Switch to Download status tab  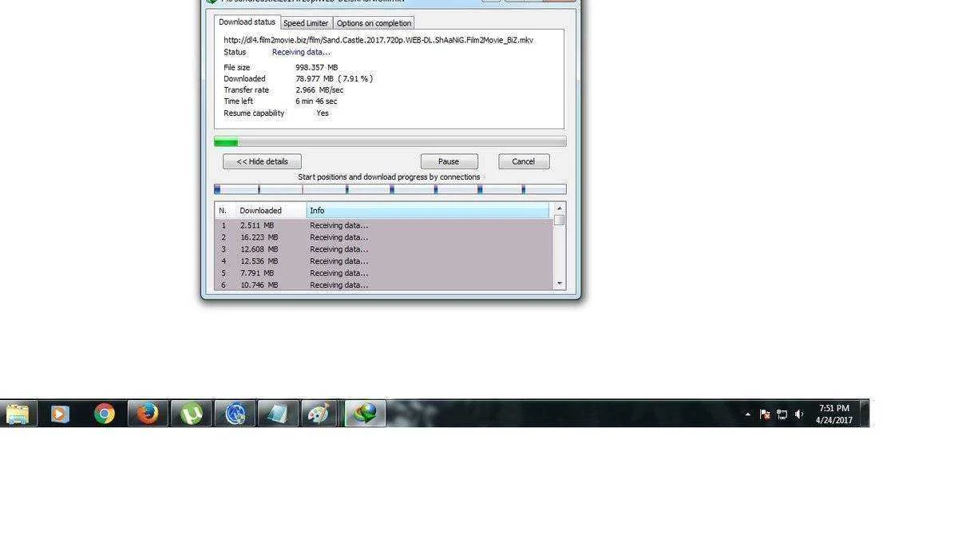point(247,22)
